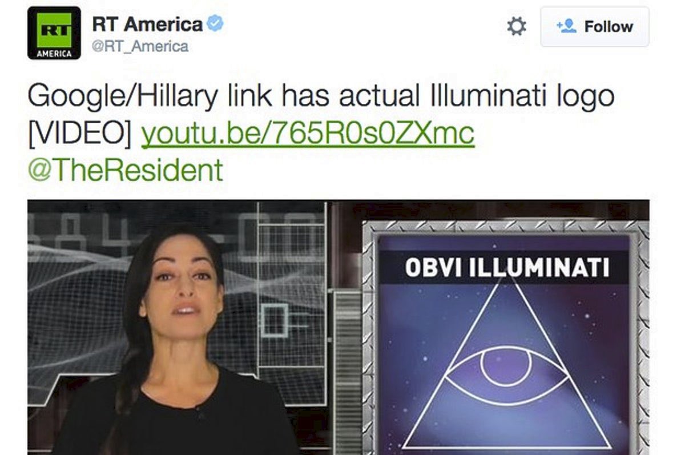Click the @RT_America handle
Image resolution: width=685 pixels, height=455 pixels.
coord(140,46)
